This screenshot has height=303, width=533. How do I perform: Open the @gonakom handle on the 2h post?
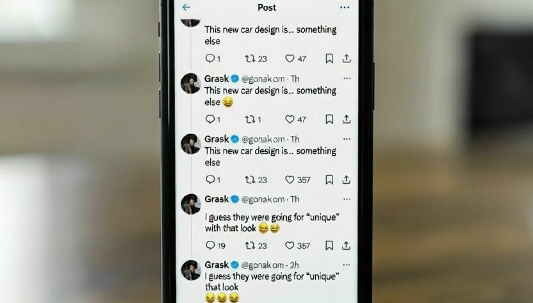coord(263,265)
